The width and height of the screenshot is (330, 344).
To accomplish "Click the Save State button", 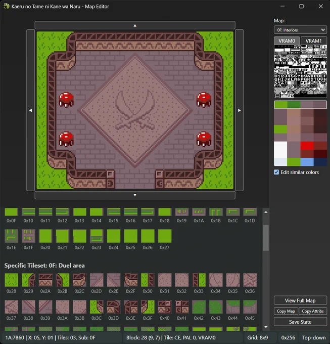I will tap(300, 322).
